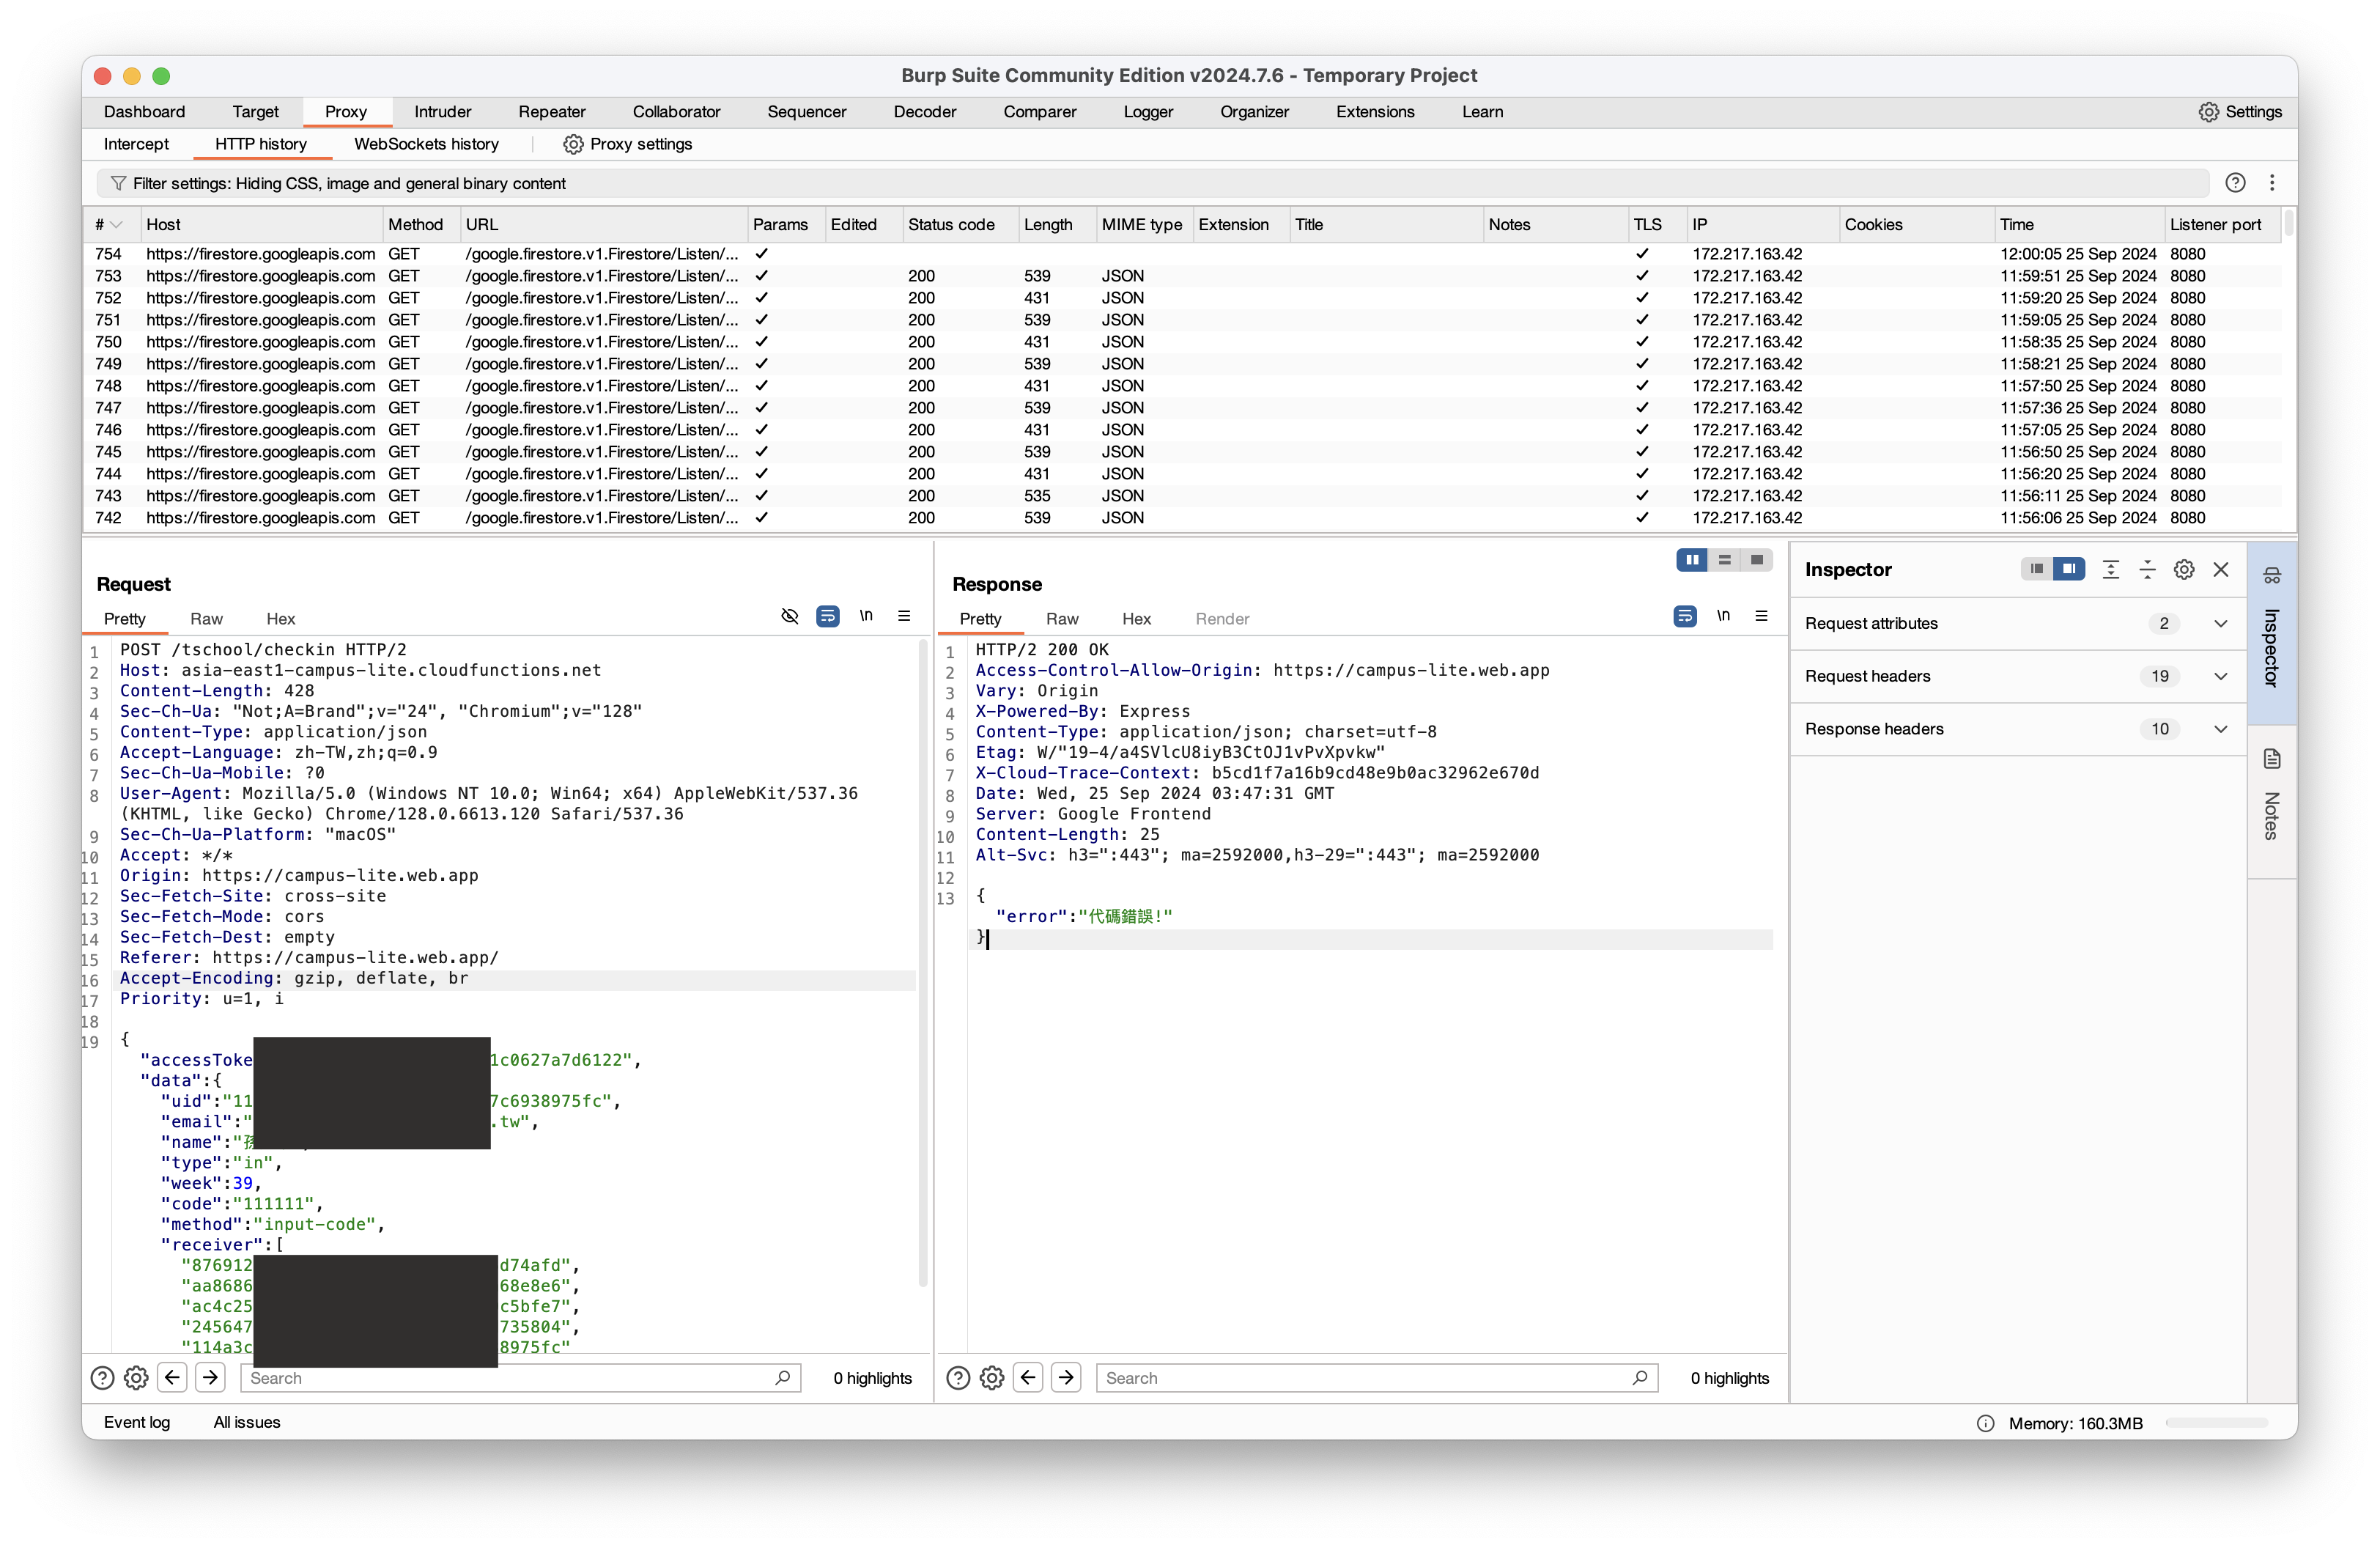The height and width of the screenshot is (1548, 2380).
Task: Click the Inspector side tab spy icon
Action: click(2272, 575)
